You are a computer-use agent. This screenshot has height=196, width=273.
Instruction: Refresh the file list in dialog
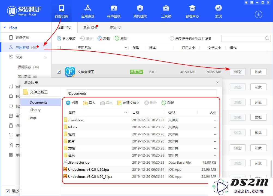168,103
